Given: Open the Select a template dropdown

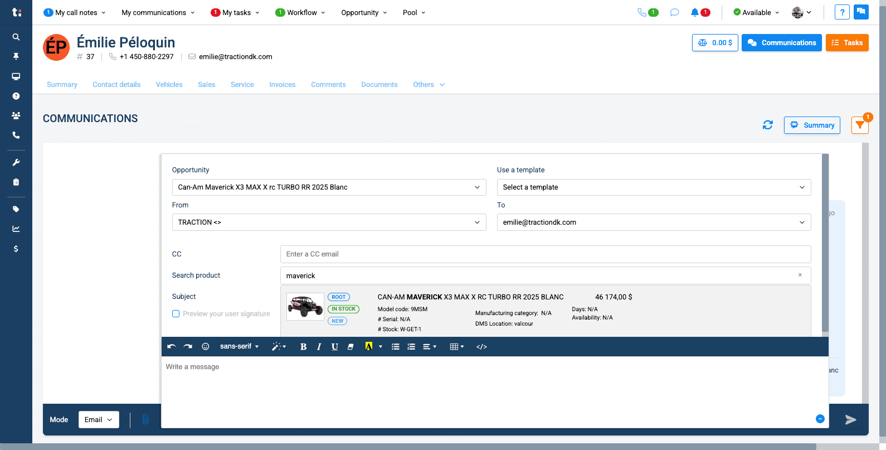Looking at the screenshot, I should click(654, 187).
